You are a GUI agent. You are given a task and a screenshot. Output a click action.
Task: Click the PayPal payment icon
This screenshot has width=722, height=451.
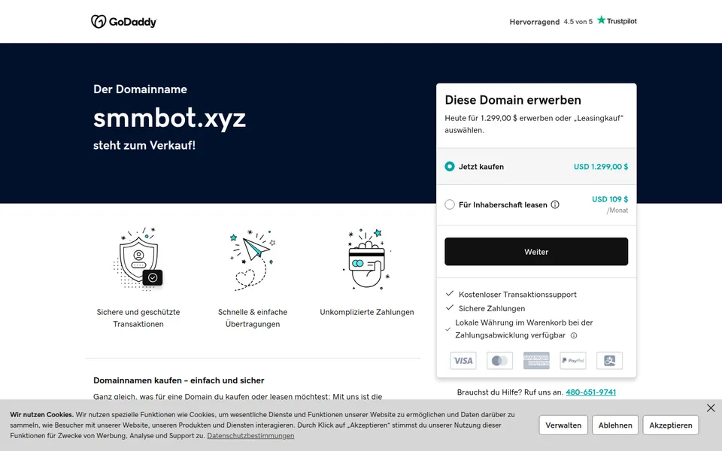[573, 360]
